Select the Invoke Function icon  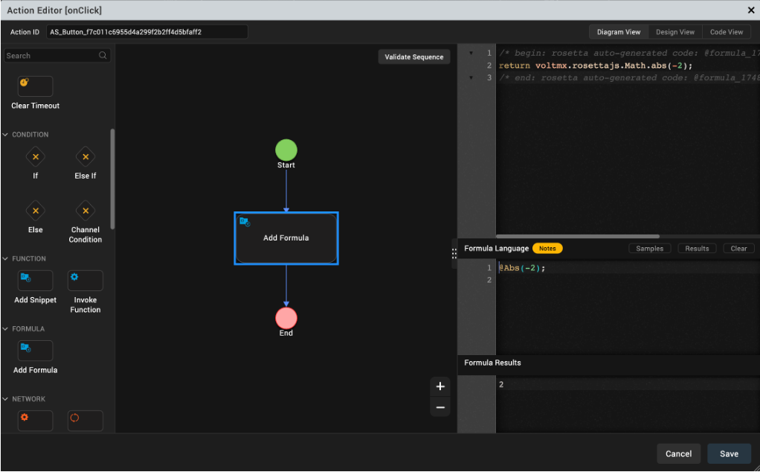coord(86,281)
